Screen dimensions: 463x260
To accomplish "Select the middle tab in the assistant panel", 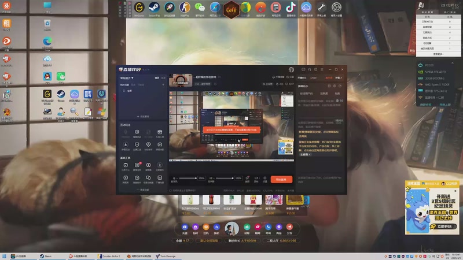I will click(324, 94).
